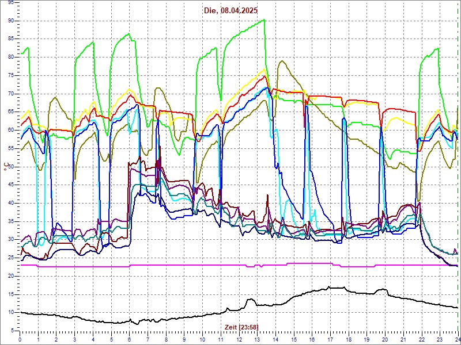Select hour 24 on the time axis
Viewport: 461px width, 345px height.
(x=457, y=340)
